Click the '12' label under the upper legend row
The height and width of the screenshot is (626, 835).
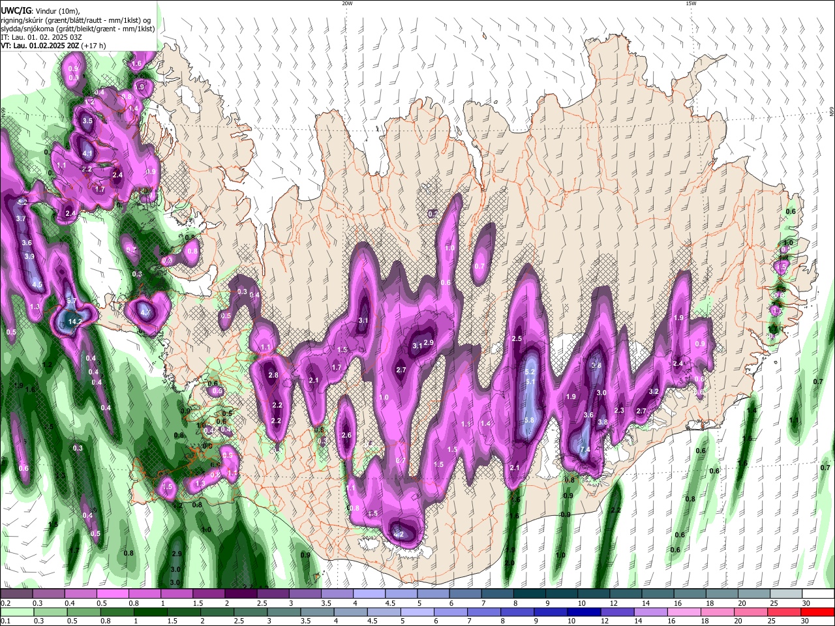click(x=613, y=604)
